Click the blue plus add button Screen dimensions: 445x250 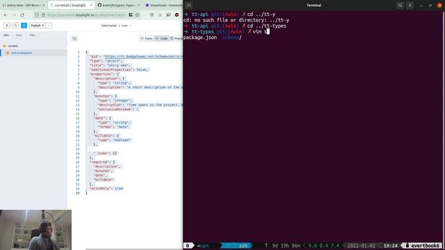[x=24, y=26]
